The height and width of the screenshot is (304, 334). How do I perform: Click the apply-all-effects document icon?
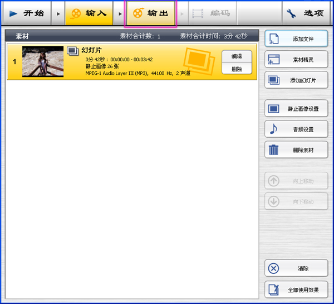[x=274, y=289]
